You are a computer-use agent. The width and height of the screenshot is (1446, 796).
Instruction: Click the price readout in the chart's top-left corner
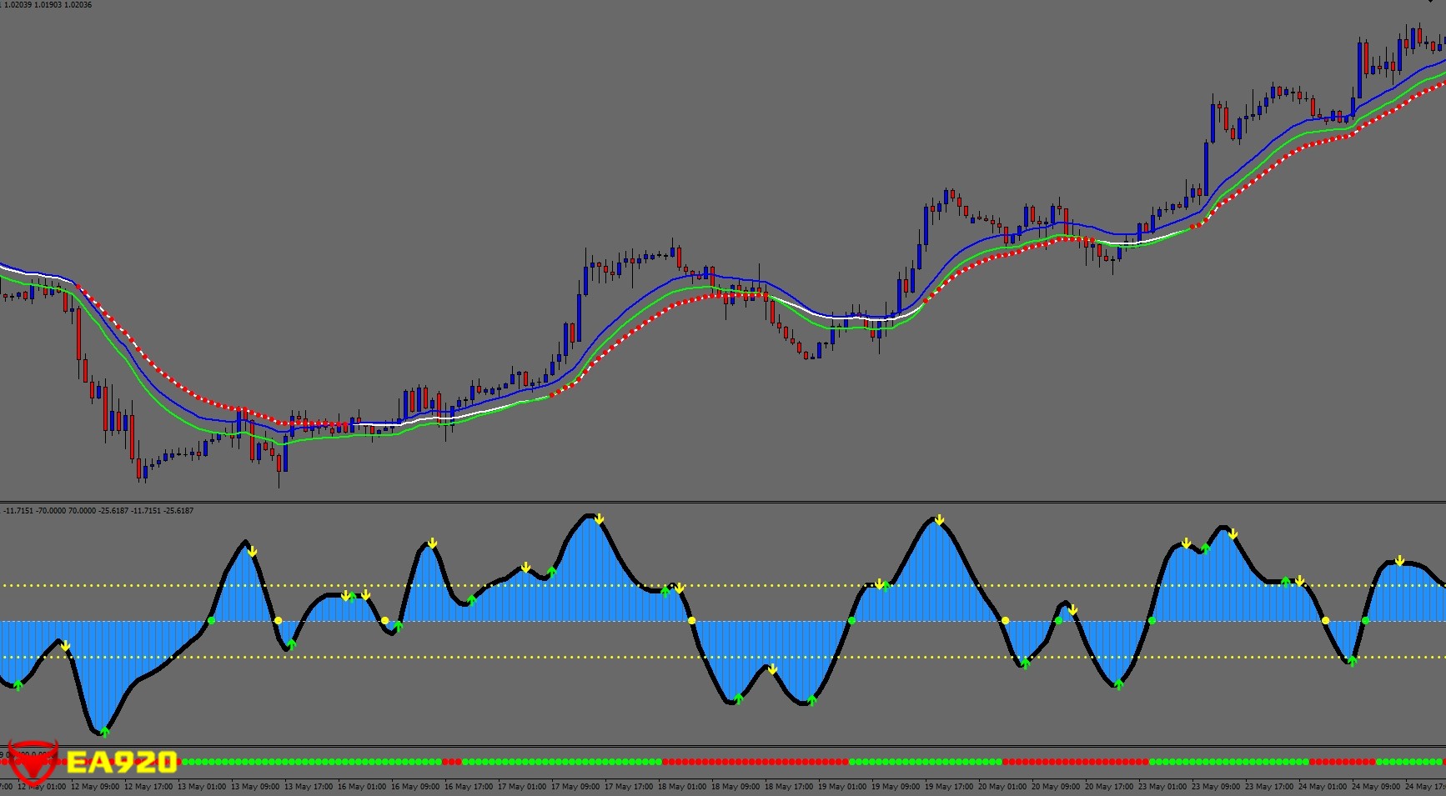tap(47, 5)
